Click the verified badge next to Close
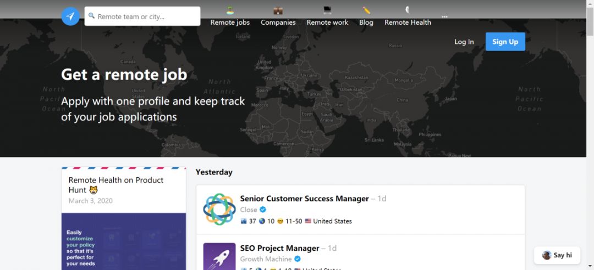The image size is (594, 270). pos(263,210)
